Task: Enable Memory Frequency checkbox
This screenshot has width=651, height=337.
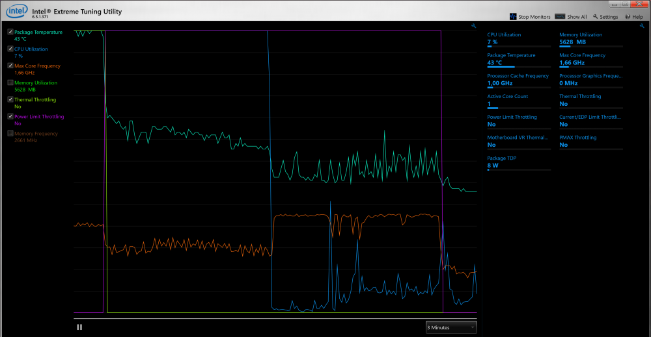Action: [10, 134]
